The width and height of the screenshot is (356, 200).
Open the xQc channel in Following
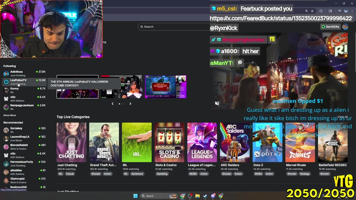24,99
